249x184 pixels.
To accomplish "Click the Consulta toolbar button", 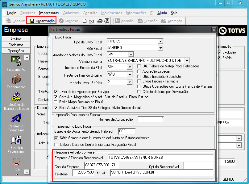I will pos(16,21).
